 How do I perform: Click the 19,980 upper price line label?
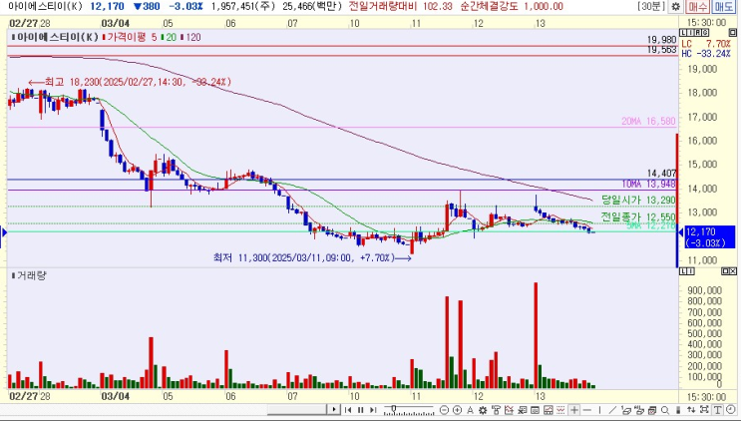click(661, 40)
